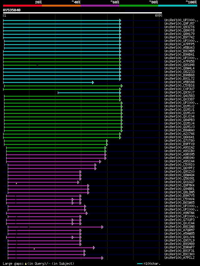The width and height of the screenshot is (200, 266).
Task: Click the purple ~60% identity legend segment
Action: tap(100, 6)
